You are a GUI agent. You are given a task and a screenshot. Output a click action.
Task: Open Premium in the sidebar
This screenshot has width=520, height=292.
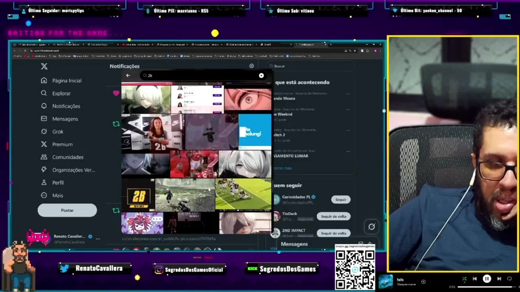[x=57, y=144]
